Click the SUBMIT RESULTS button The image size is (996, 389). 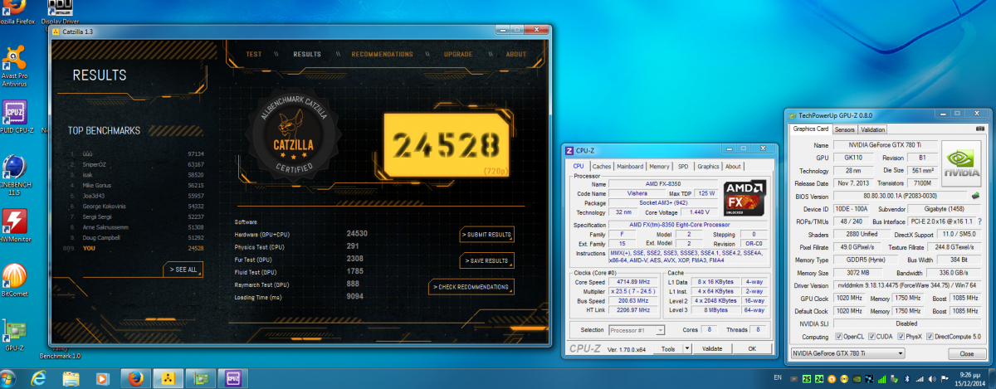click(486, 235)
